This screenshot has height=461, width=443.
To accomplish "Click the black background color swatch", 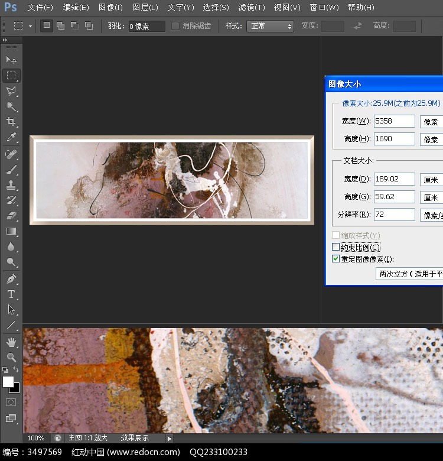I will [17, 389].
